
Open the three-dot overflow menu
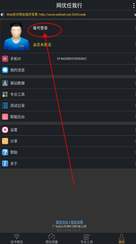click(134, 6)
